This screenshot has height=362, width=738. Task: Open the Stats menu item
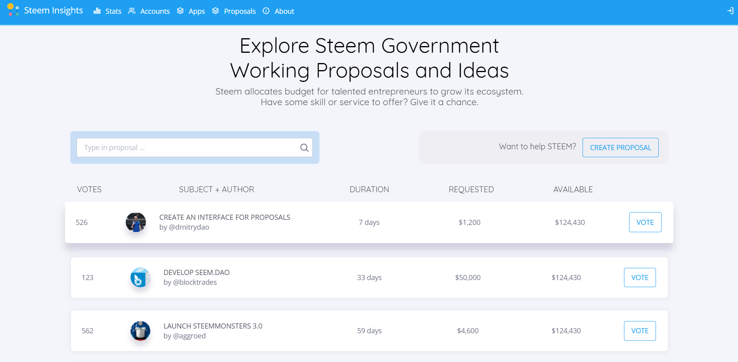(113, 11)
